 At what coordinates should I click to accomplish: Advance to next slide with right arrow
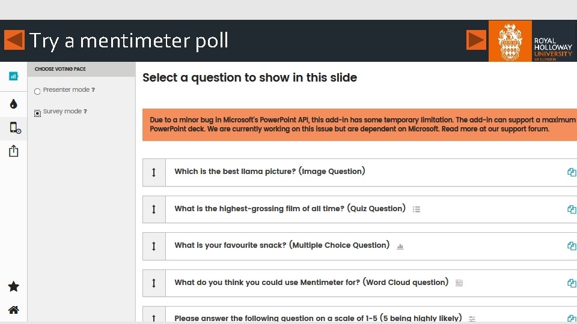(x=476, y=40)
